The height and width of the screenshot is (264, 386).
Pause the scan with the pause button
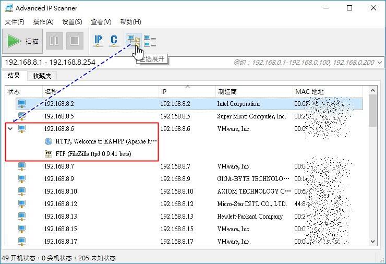coord(54,41)
